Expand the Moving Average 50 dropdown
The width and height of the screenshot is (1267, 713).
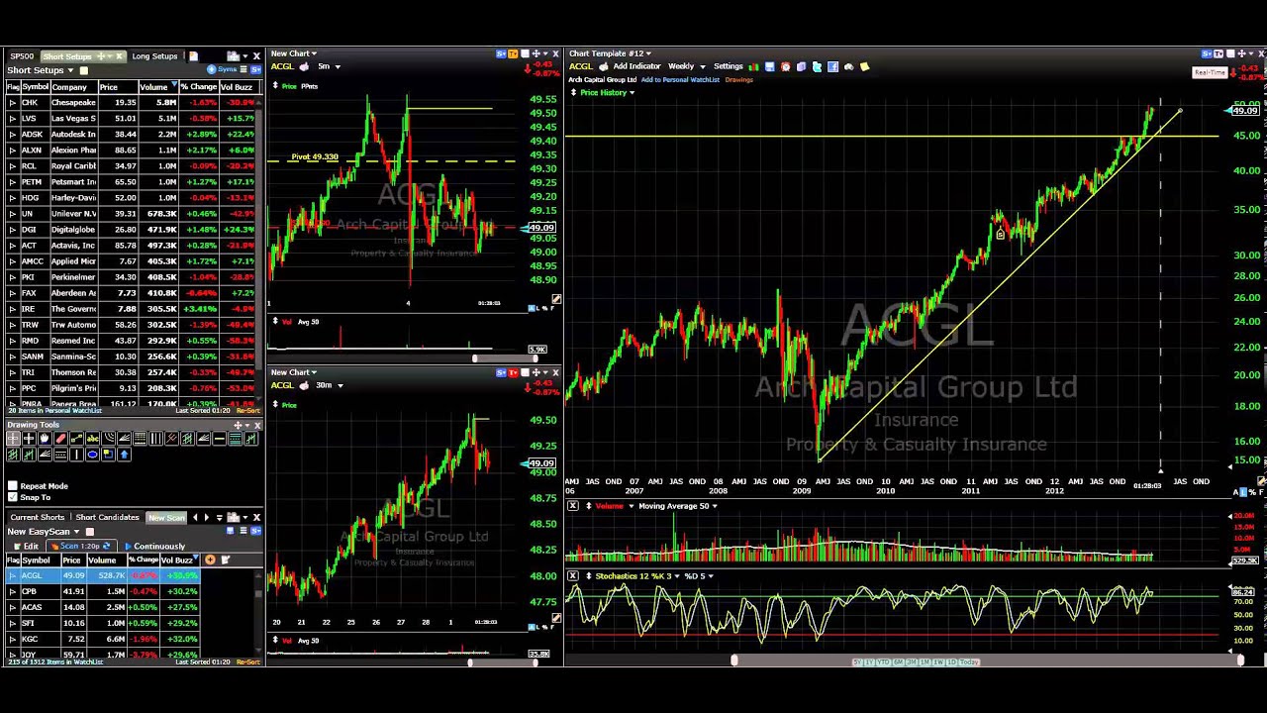(715, 506)
